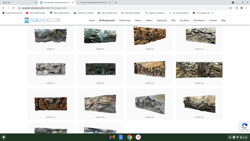Open the FAQ menu item
250x141 pixels.
[173, 20]
